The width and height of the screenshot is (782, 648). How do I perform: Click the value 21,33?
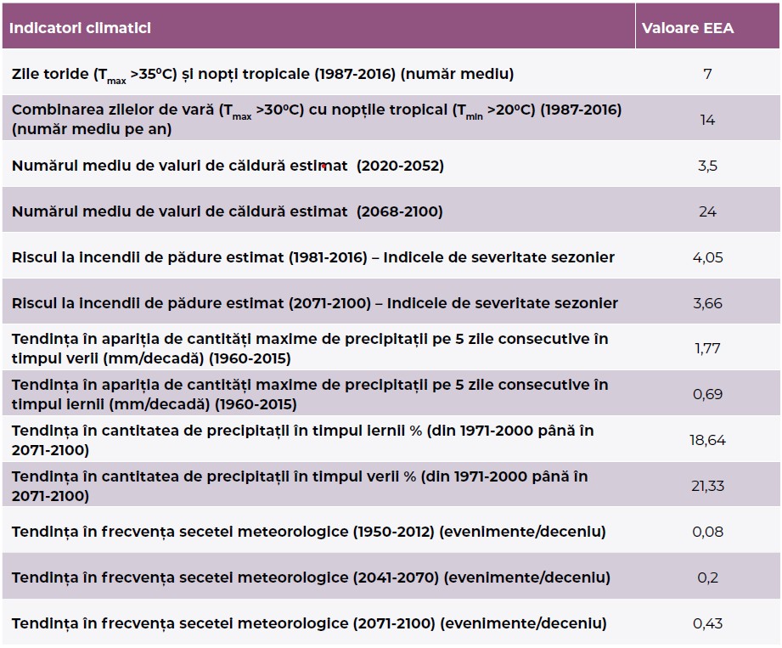pos(707,486)
